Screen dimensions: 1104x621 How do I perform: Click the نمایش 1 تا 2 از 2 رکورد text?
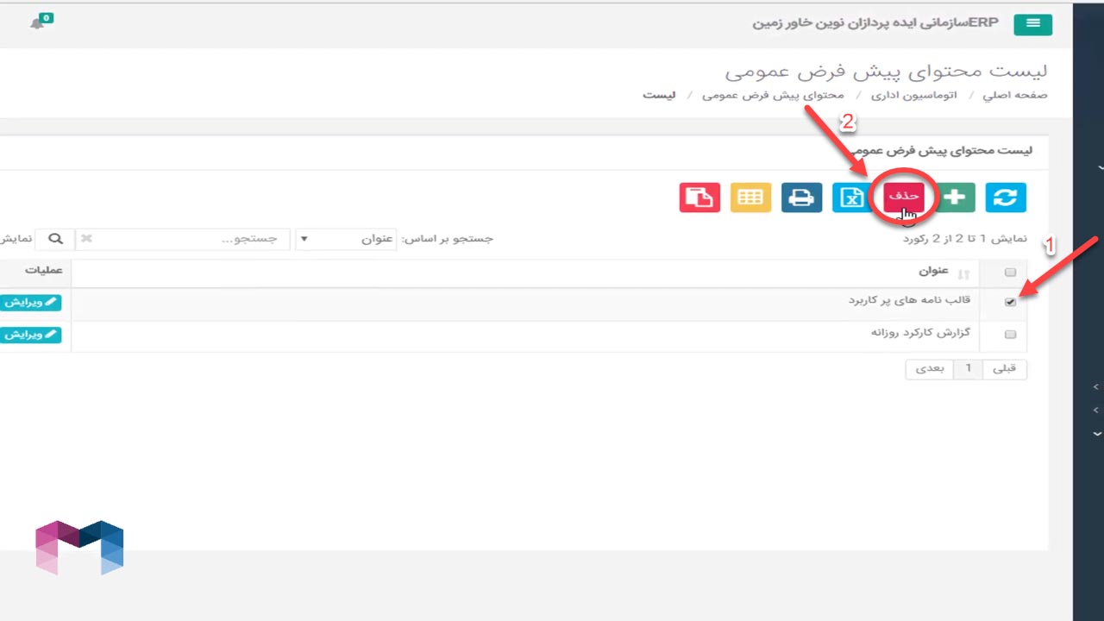pos(964,238)
